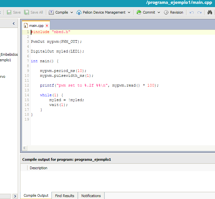The width and height of the screenshot is (215, 199).
Task: Open Pelion Device Management
Action: coord(101,12)
